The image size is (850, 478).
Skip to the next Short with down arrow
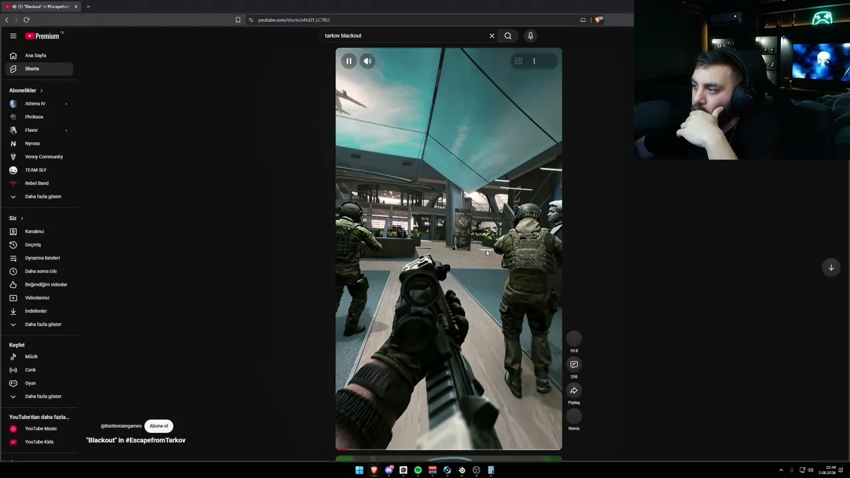click(831, 268)
